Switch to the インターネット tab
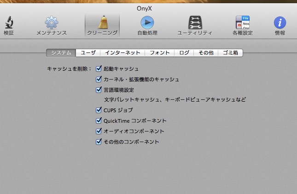This screenshot has width=297, height=194. point(122,53)
